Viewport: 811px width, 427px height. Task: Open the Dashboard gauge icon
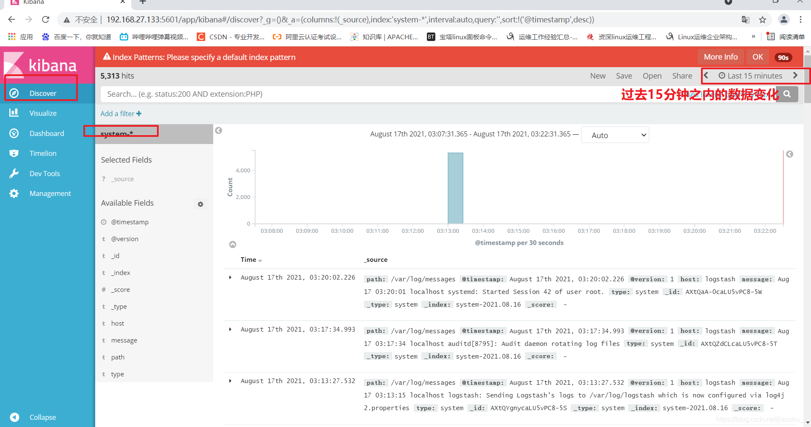coord(14,133)
